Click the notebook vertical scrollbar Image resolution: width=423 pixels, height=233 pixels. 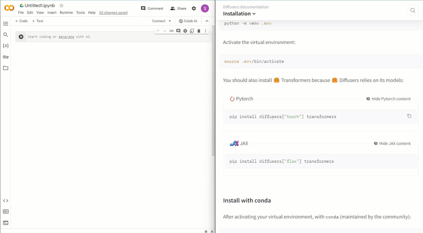point(213,93)
